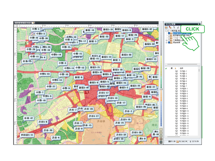
Task: Click the green checkmark column header icon
Action: [166, 68]
